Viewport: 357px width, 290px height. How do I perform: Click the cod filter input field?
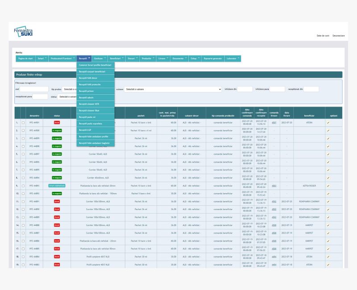(34, 89)
